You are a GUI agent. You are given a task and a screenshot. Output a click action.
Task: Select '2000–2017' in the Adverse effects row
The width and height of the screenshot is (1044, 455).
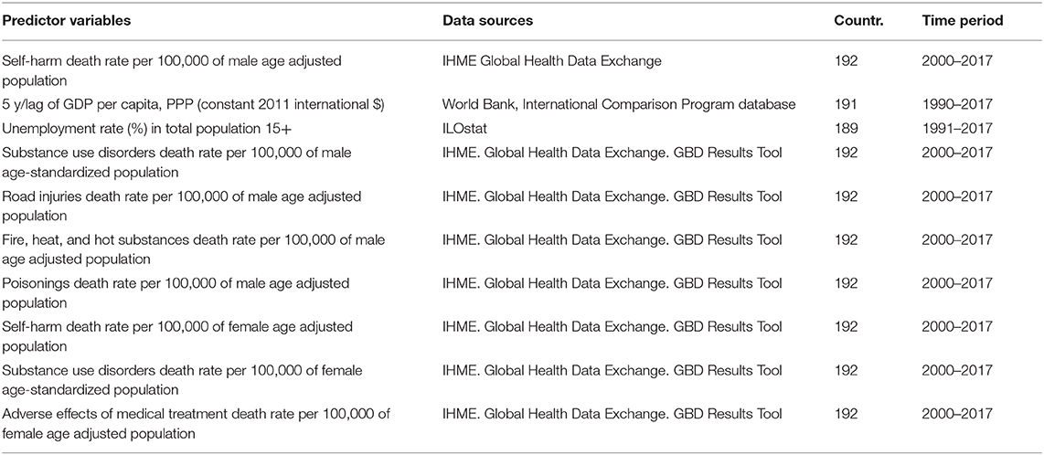[957, 414]
